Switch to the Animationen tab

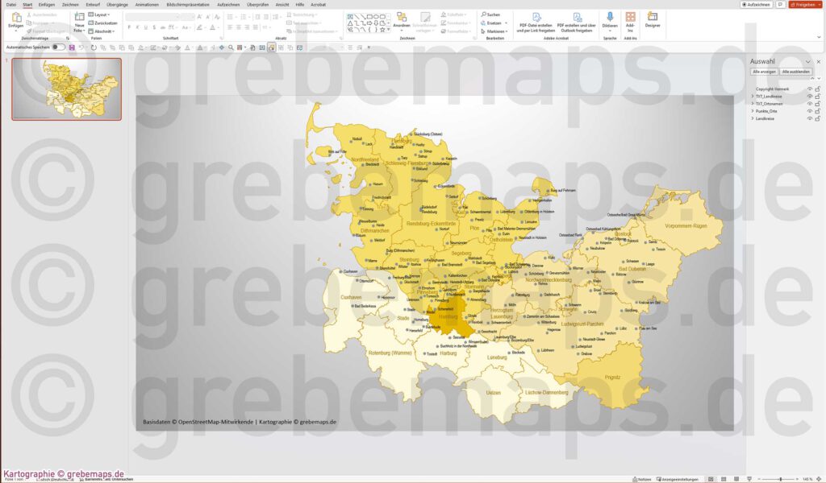click(147, 4)
